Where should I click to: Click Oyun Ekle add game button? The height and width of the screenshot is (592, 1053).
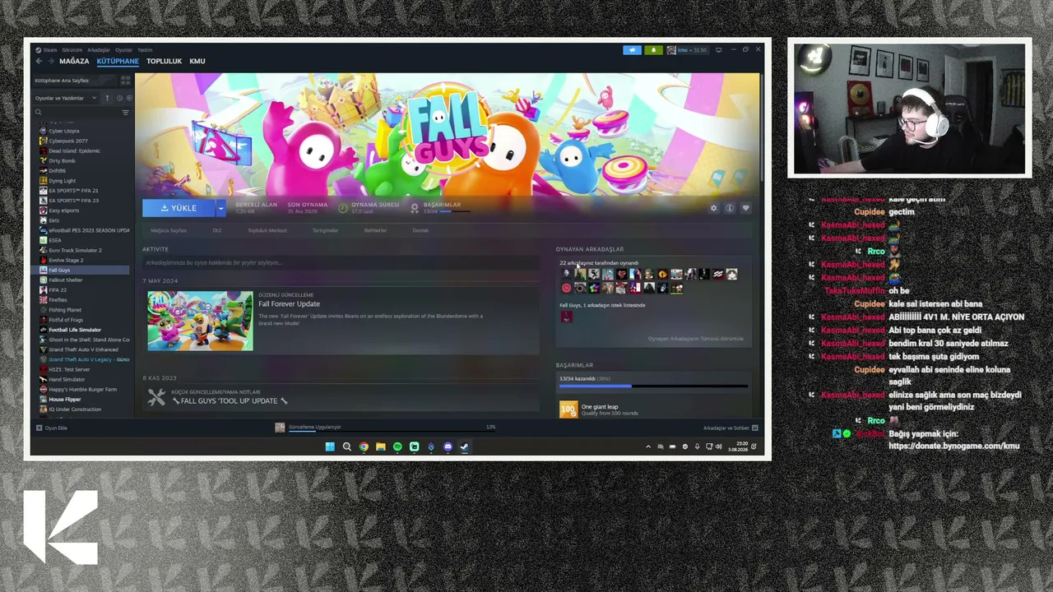pos(51,428)
